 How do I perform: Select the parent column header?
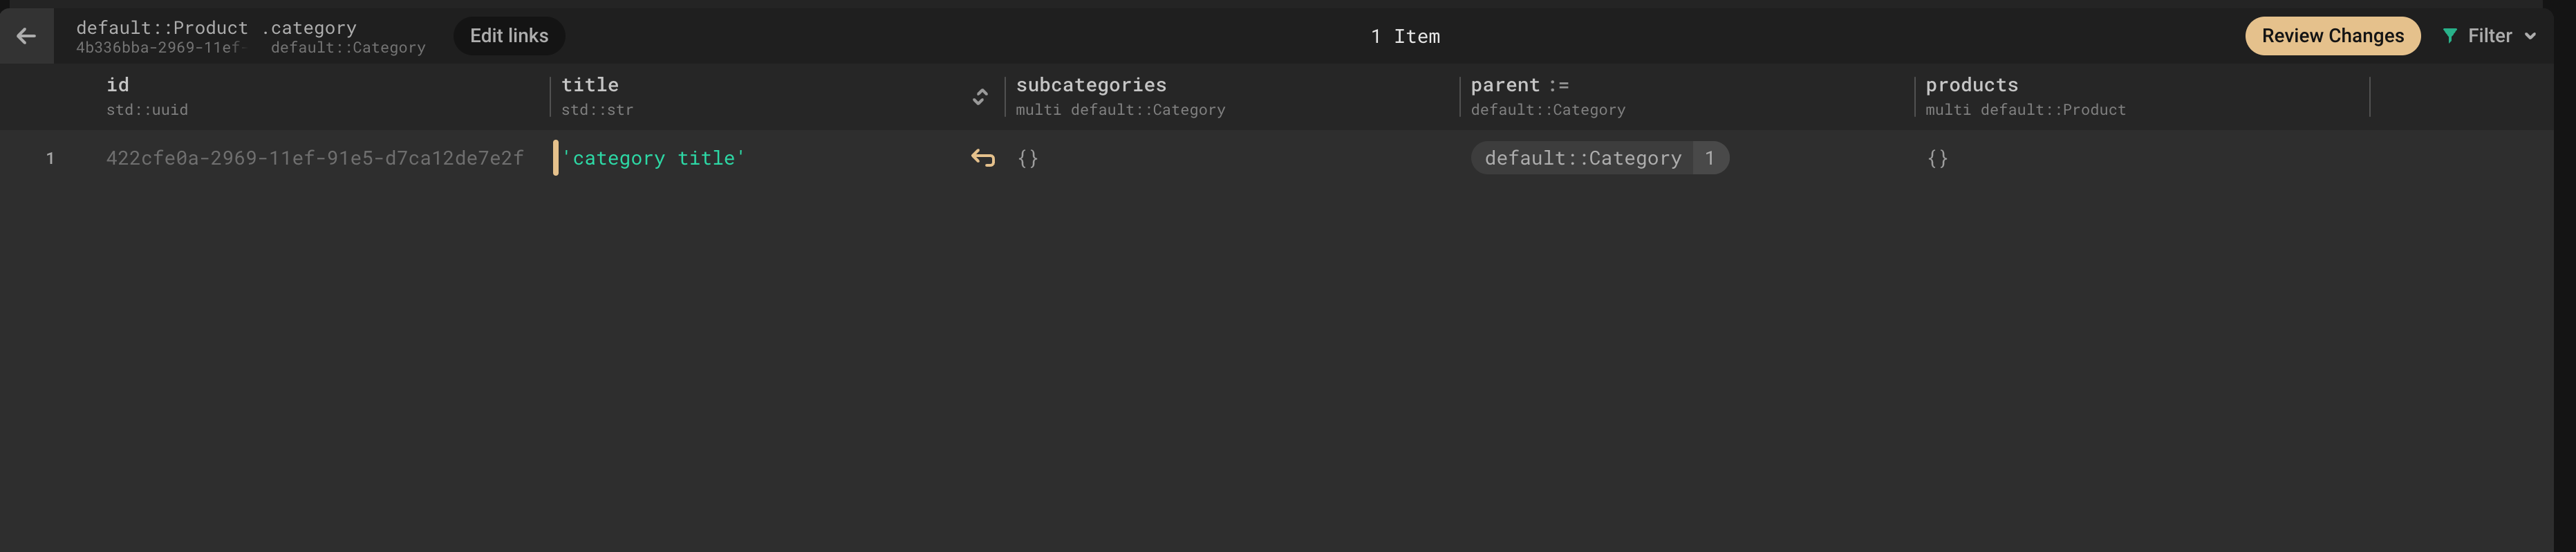click(x=1505, y=85)
